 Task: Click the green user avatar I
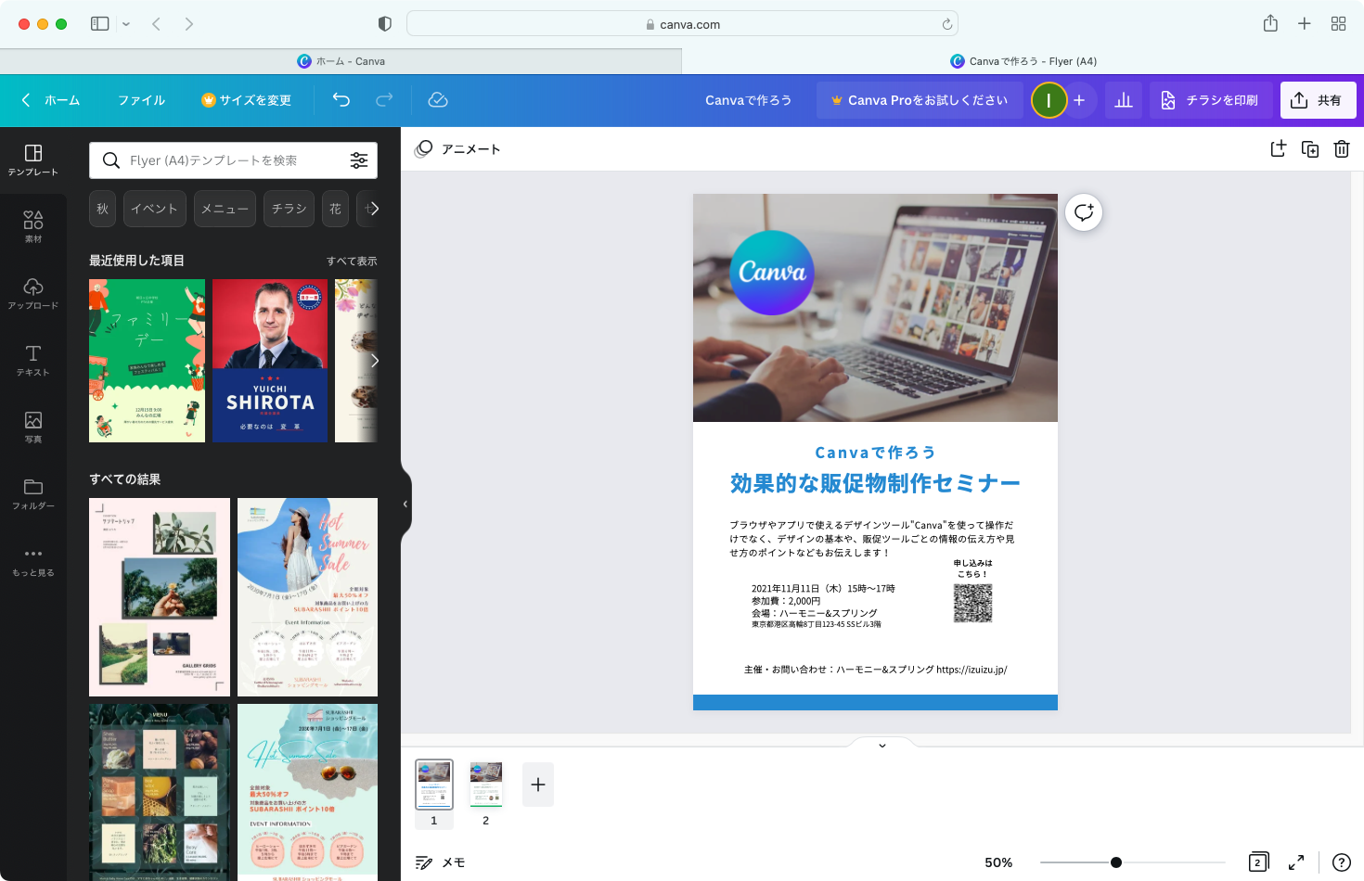pyautogui.click(x=1049, y=100)
